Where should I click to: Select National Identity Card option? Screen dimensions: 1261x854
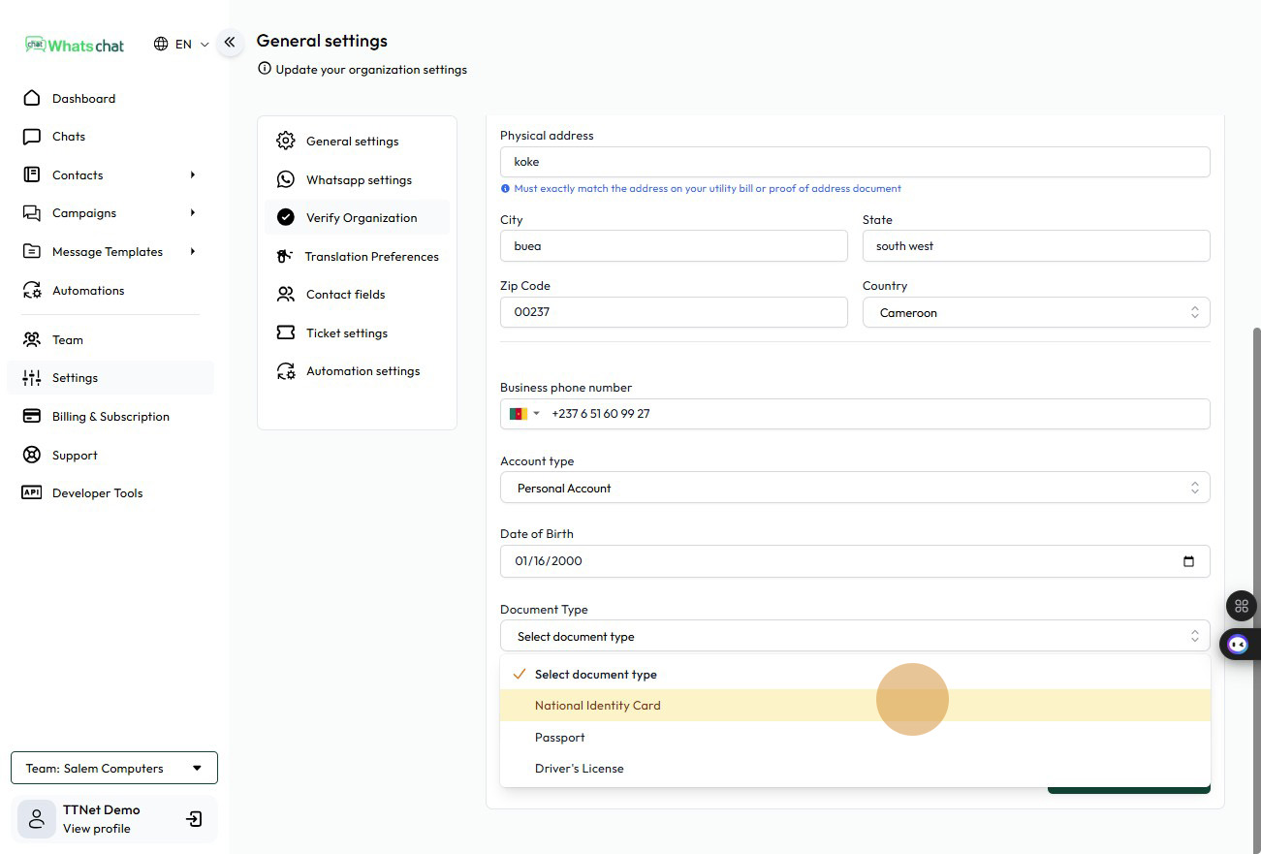point(597,706)
